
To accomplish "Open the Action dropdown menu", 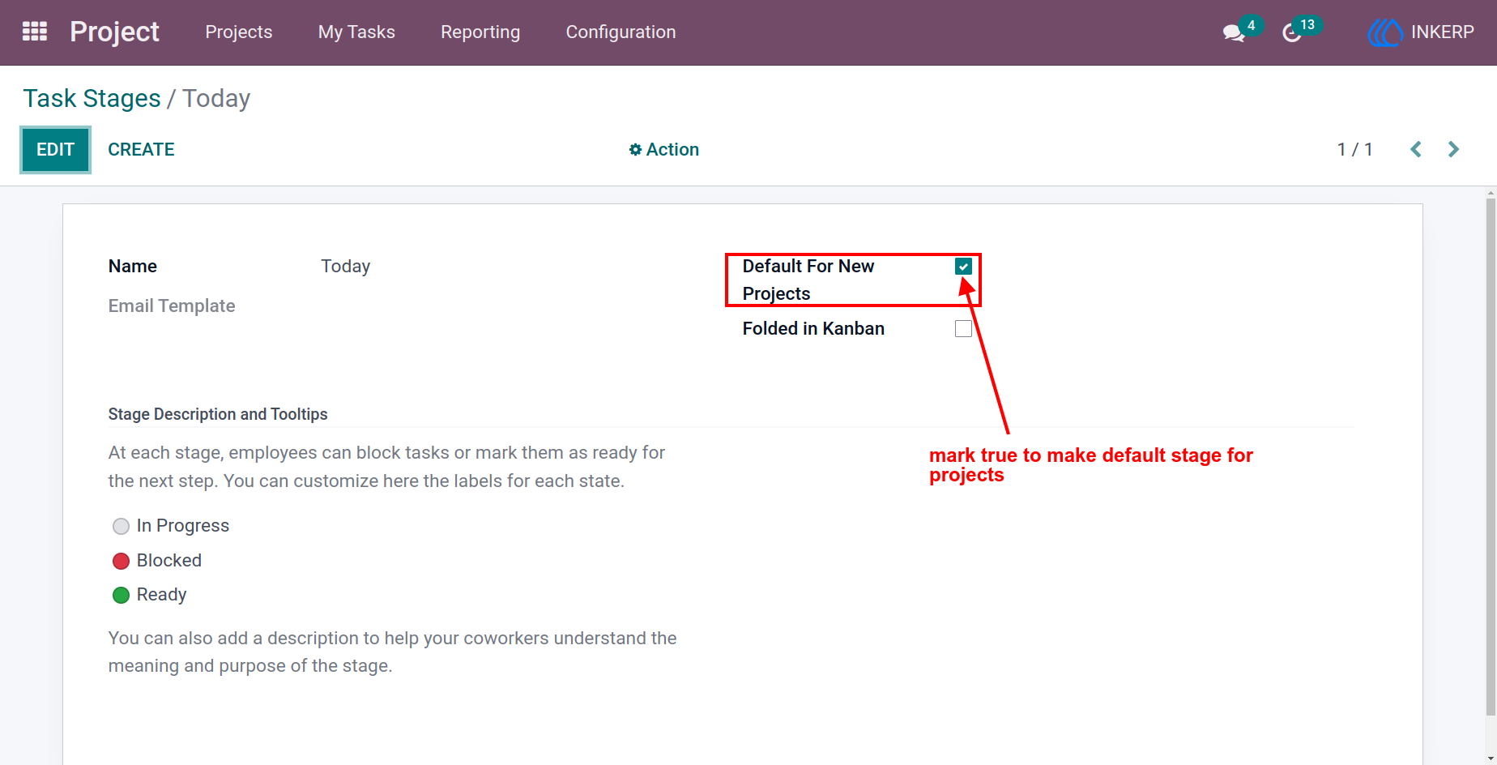I will tap(664, 149).
